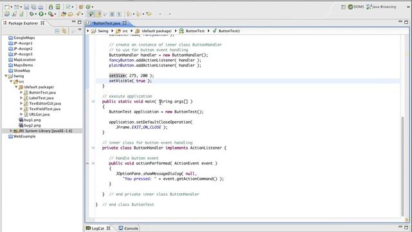
Task: Show more perspectives chevron
Action: tap(408, 7)
